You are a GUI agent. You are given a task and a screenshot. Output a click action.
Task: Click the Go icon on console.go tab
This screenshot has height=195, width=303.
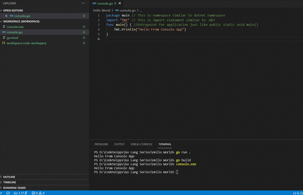[x=94, y=3]
